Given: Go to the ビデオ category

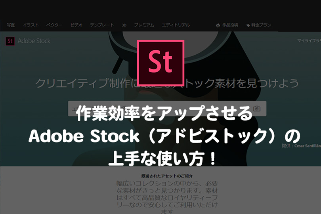Looking at the screenshot, I should (76, 25).
